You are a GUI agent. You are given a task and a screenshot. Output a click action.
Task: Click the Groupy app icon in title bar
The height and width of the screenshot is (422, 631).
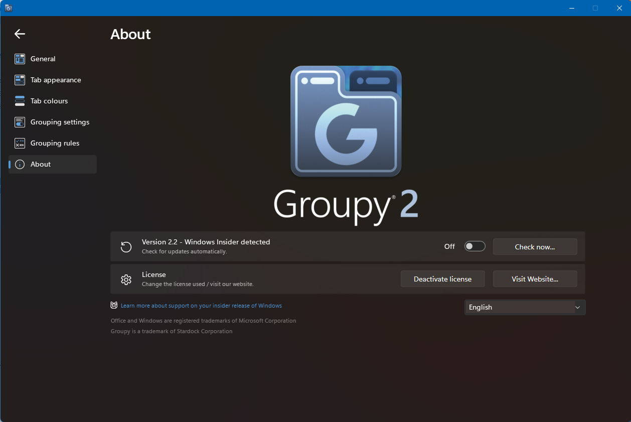pyautogui.click(x=9, y=8)
